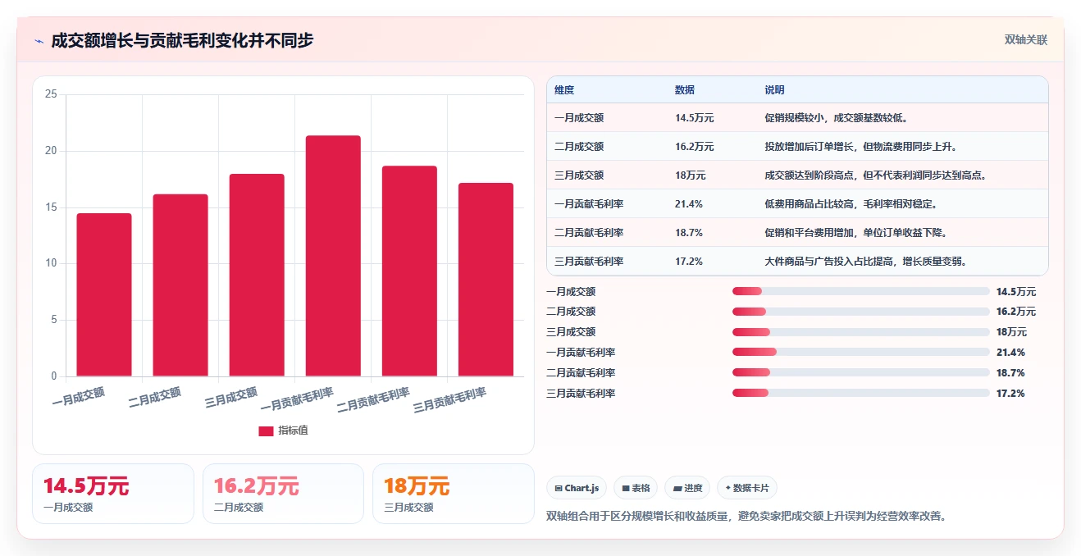Click the 16.2万元 value in the table

(695, 147)
